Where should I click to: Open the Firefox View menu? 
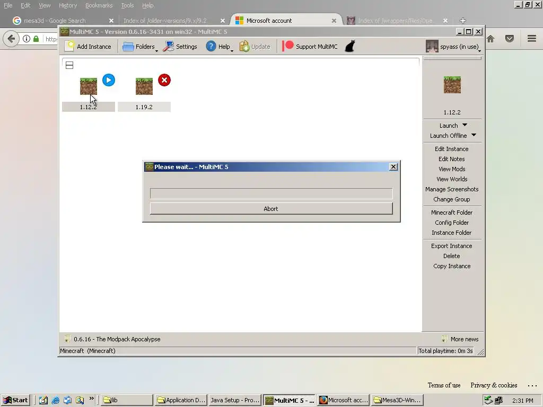tap(45, 5)
